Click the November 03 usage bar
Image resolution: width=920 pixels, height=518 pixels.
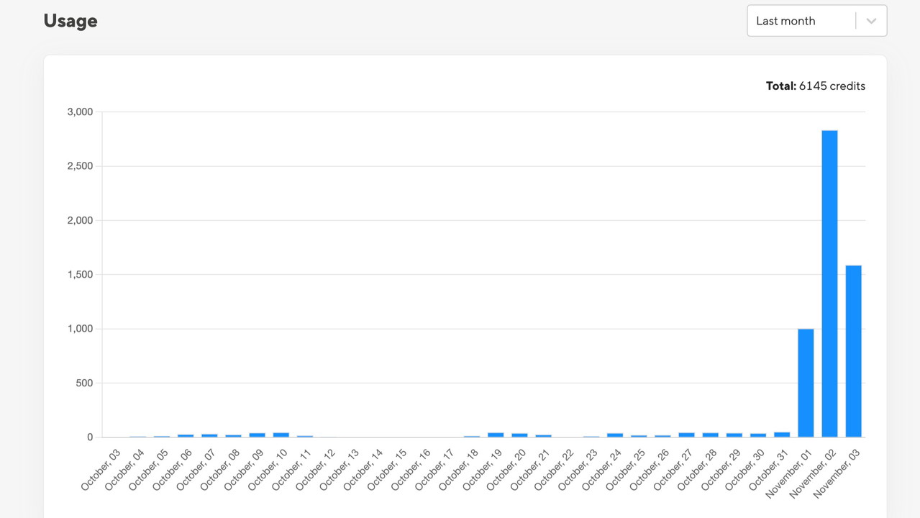tap(853, 351)
